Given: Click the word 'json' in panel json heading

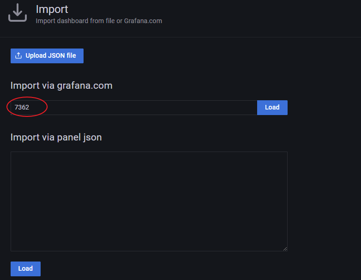Looking at the screenshot, I should [x=92, y=138].
